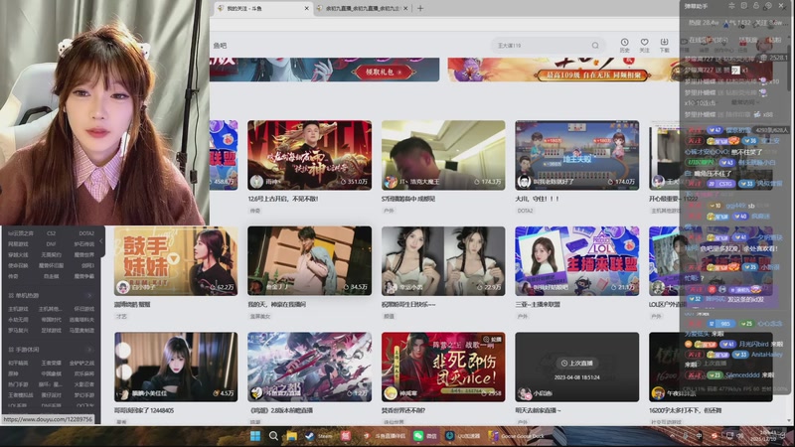
Task: Click the lock icon in 弹幕助手 panel
Action: (756, 6)
